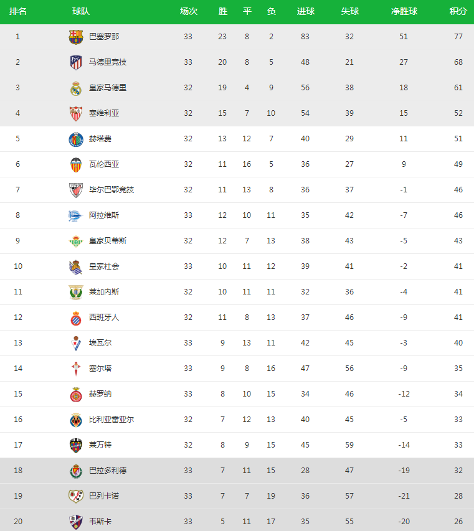
Task: Select the Getafe team logo
Action: point(76,139)
